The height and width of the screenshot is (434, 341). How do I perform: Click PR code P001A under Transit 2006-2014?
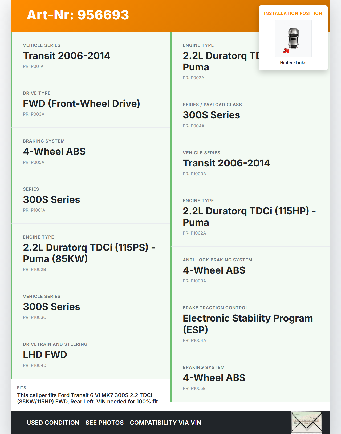tap(33, 66)
